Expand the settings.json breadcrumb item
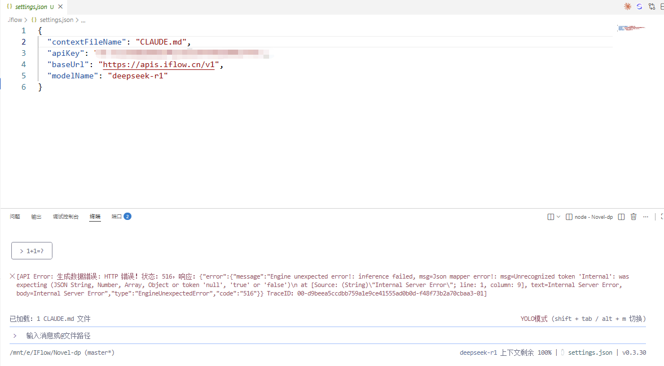664x366 pixels. coord(56,20)
